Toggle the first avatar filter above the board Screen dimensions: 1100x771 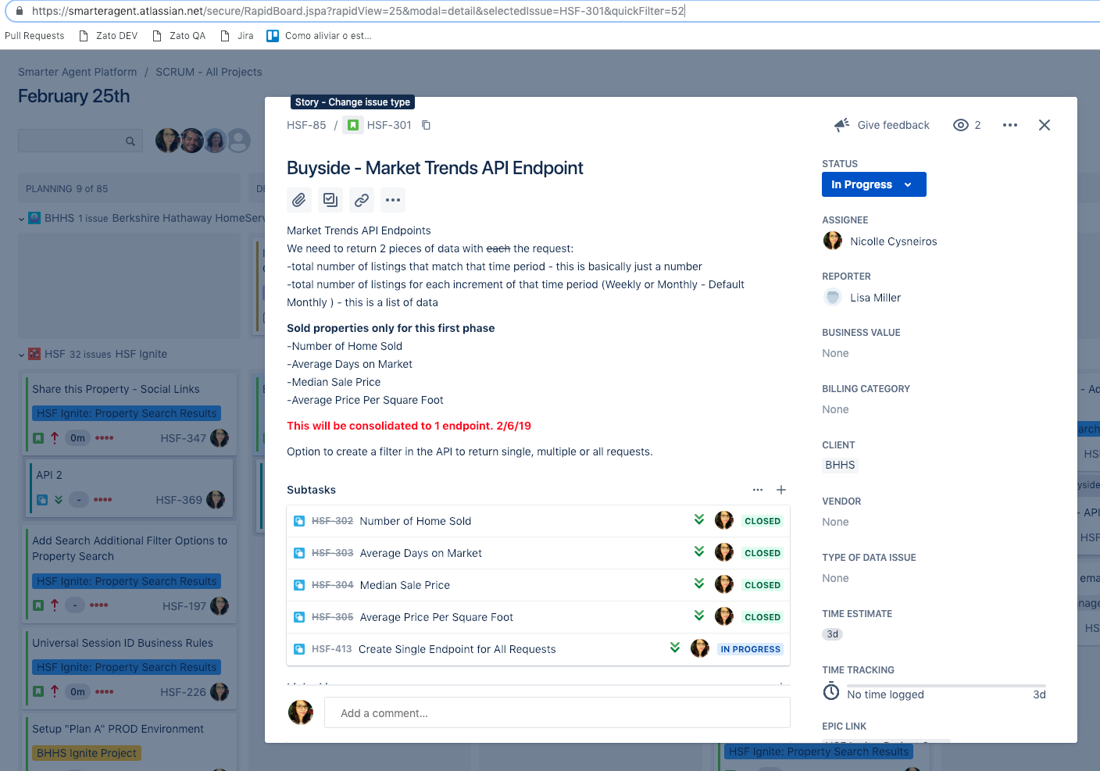point(168,141)
